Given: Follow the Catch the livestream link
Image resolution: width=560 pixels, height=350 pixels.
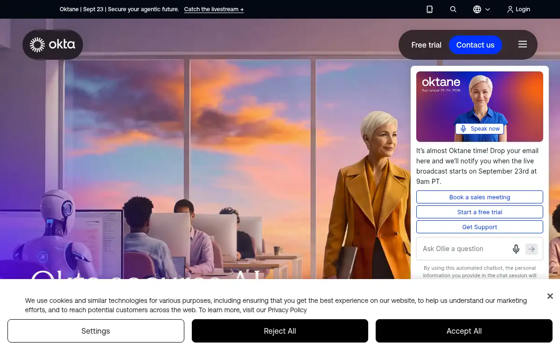Looking at the screenshot, I should click(214, 9).
